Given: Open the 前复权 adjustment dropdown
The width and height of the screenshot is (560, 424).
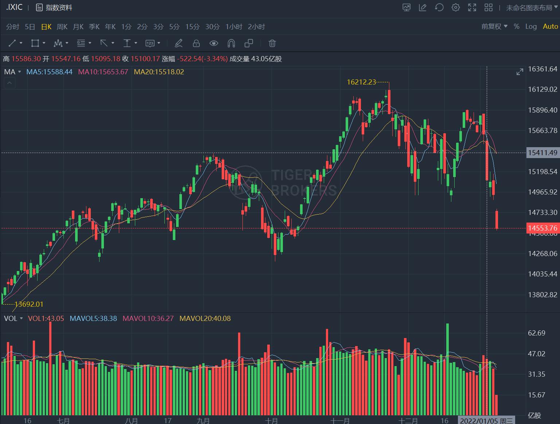Looking at the screenshot, I should click(x=494, y=27).
